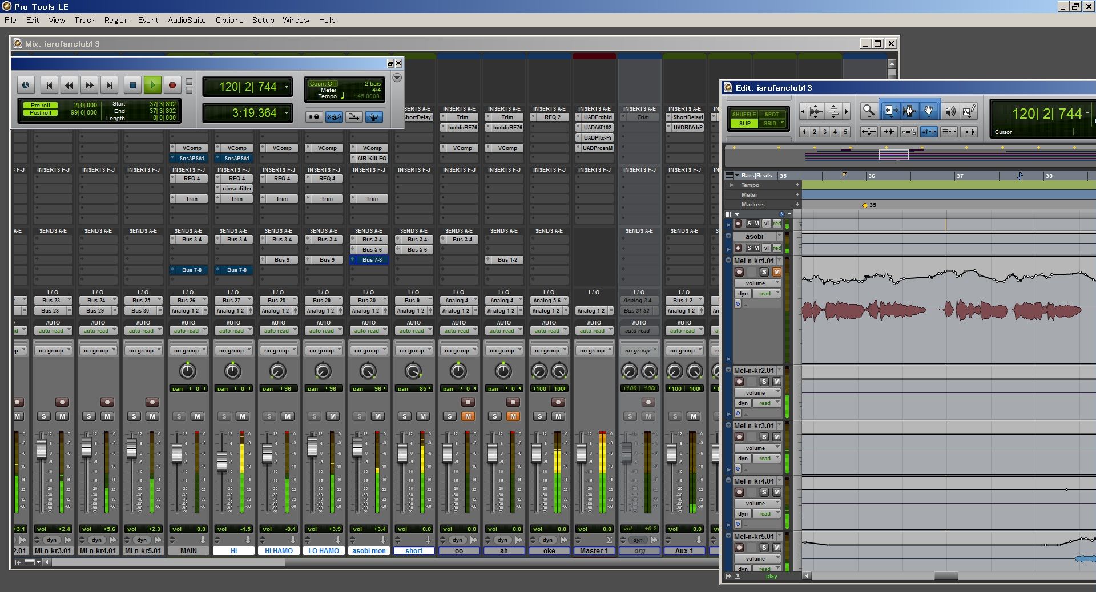
Task: Mute the HI channel strip
Action: click(x=243, y=416)
